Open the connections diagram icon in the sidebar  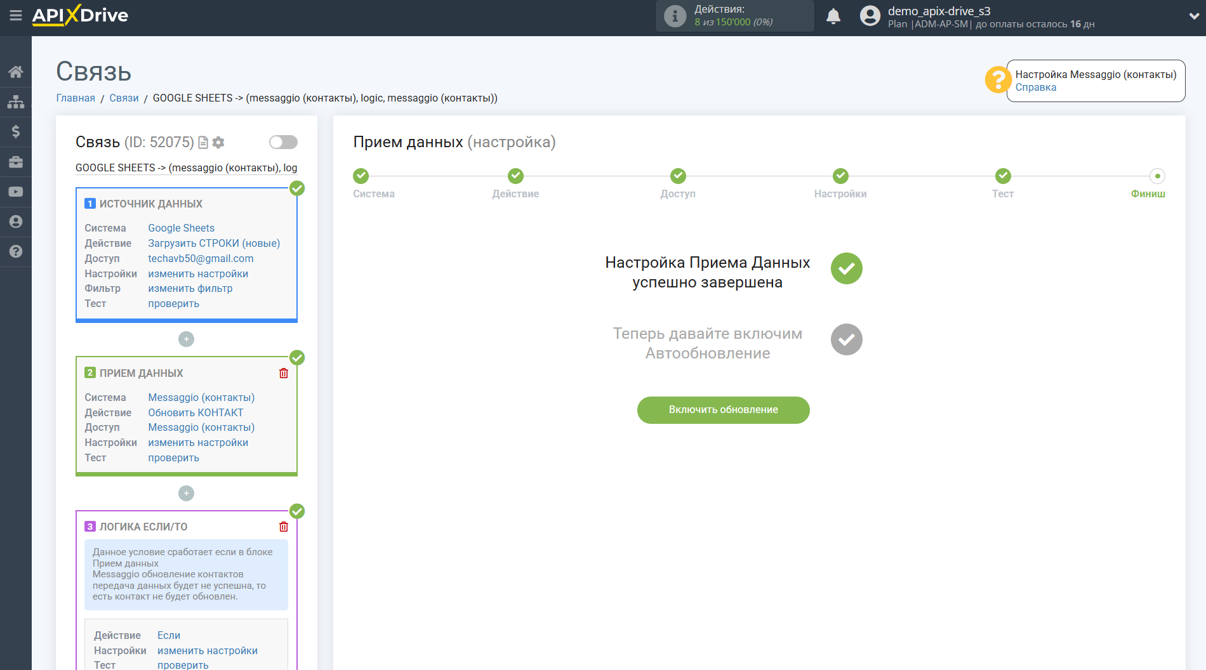coord(16,102)
